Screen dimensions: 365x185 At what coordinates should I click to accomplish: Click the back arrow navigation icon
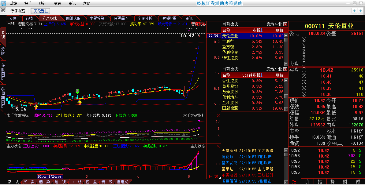(354, 11)
